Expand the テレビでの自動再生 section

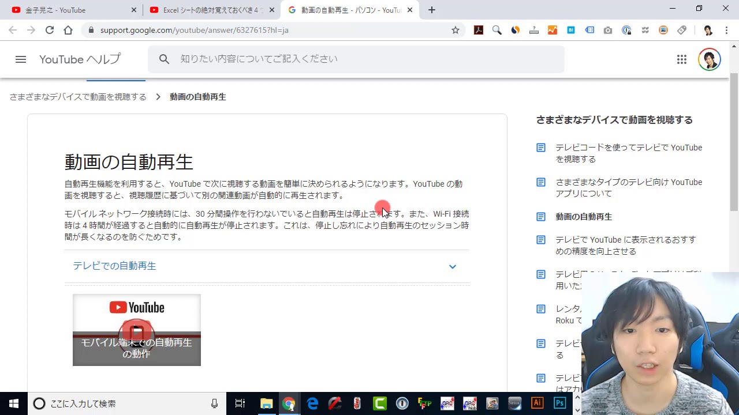pos(267,266)
